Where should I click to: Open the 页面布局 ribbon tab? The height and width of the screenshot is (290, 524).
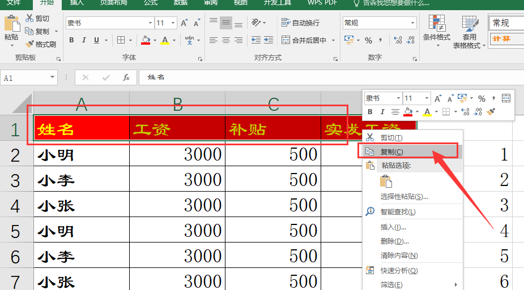coord(113,3)
